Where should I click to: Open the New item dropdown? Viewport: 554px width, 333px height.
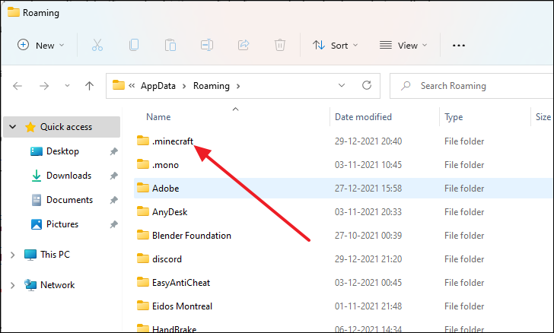(x=41, y=45)
